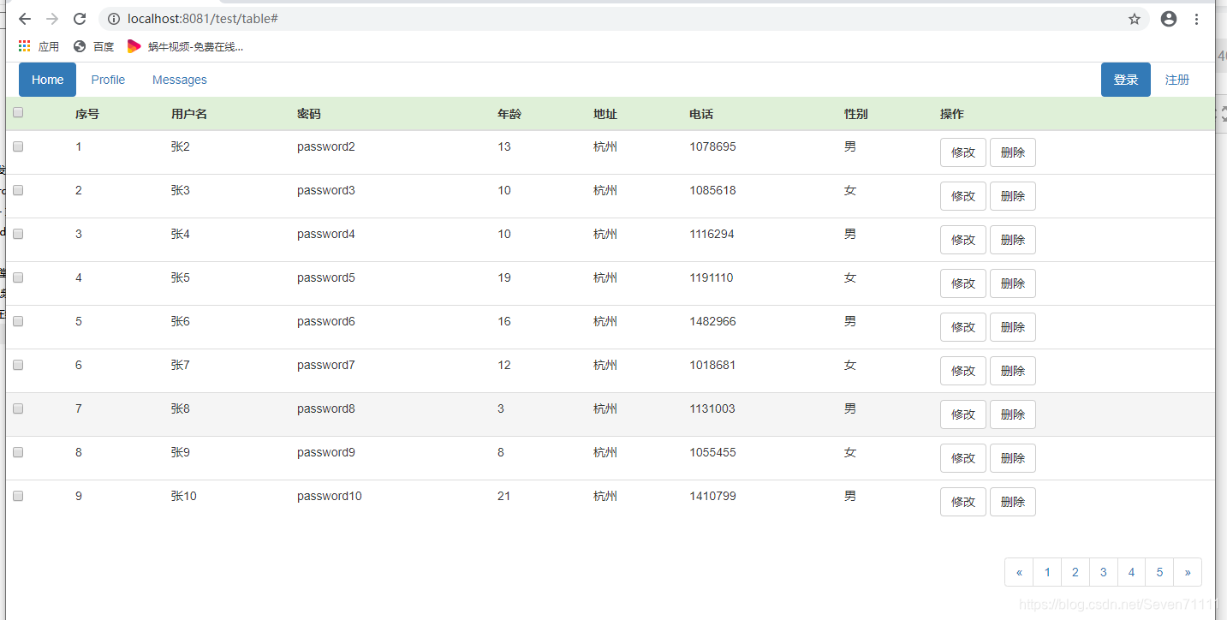Check the checkbox for row 7 (张8)

point(17,408)
